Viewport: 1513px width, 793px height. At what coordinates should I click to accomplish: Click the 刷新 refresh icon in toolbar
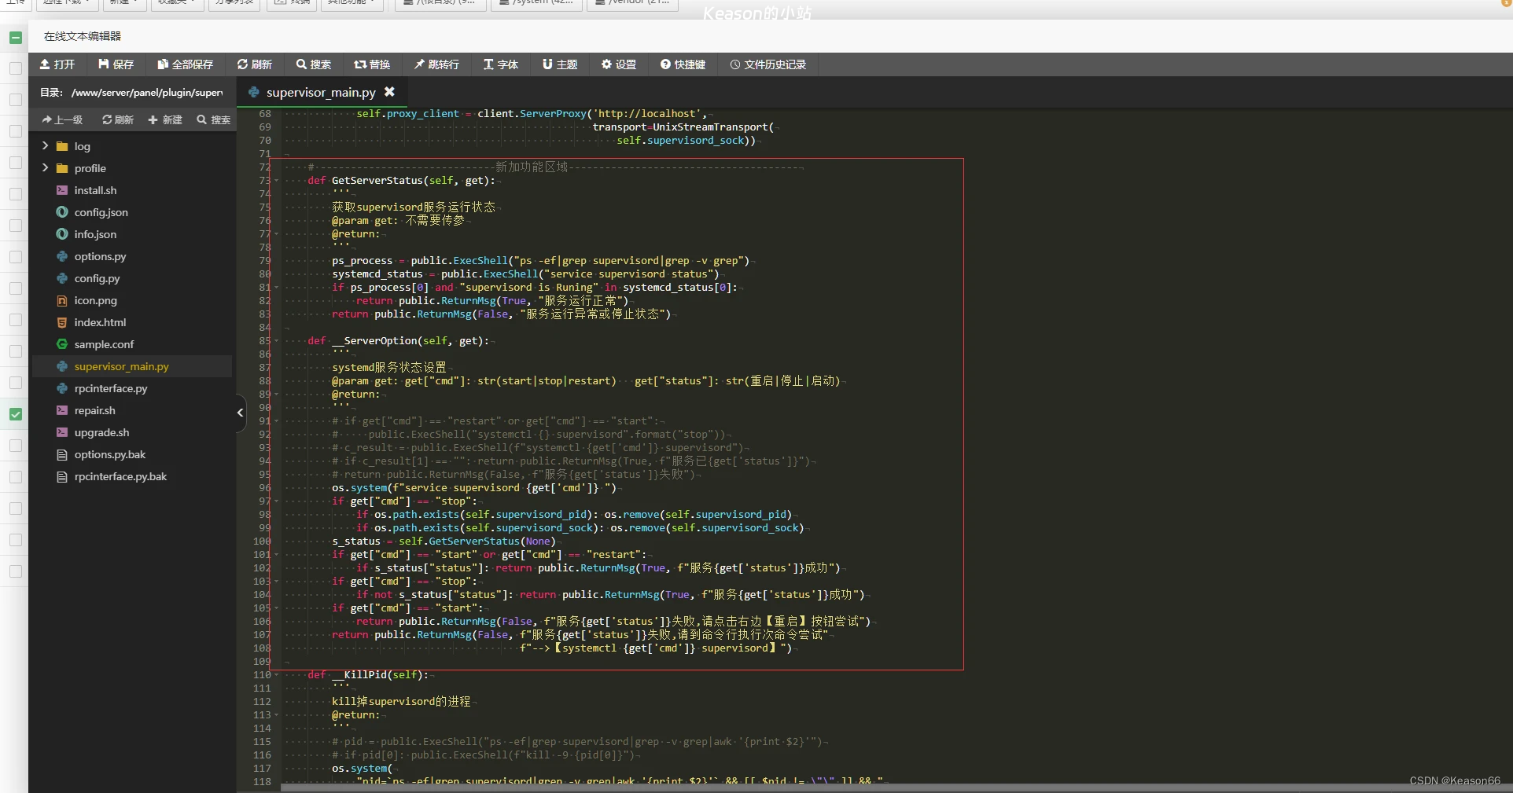tap(254, 64)
